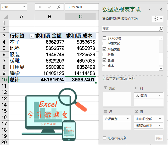Check the ERPCO号 field
The height and width of the screenshot is (145, 168).
pyautogui.click(x=104, y=38)
